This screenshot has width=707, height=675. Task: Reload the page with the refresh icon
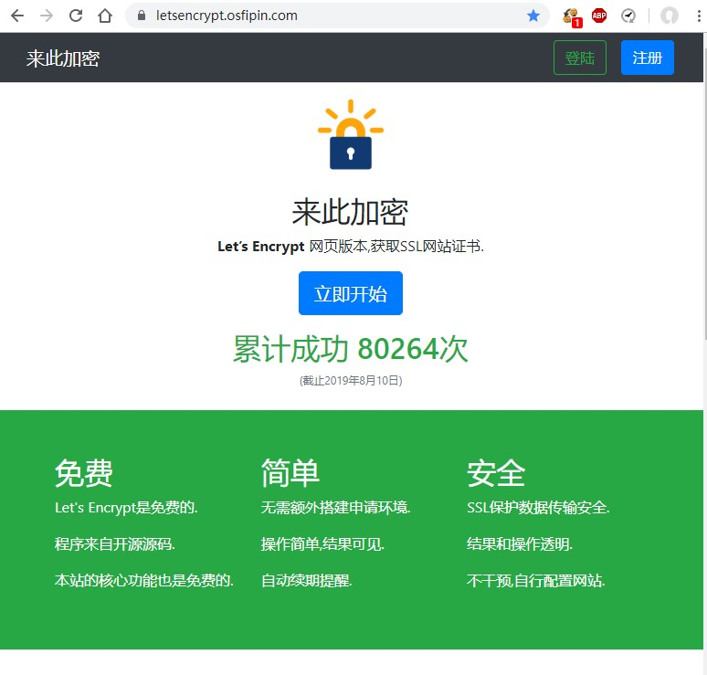pyautogui.click(x=76, y=16)
